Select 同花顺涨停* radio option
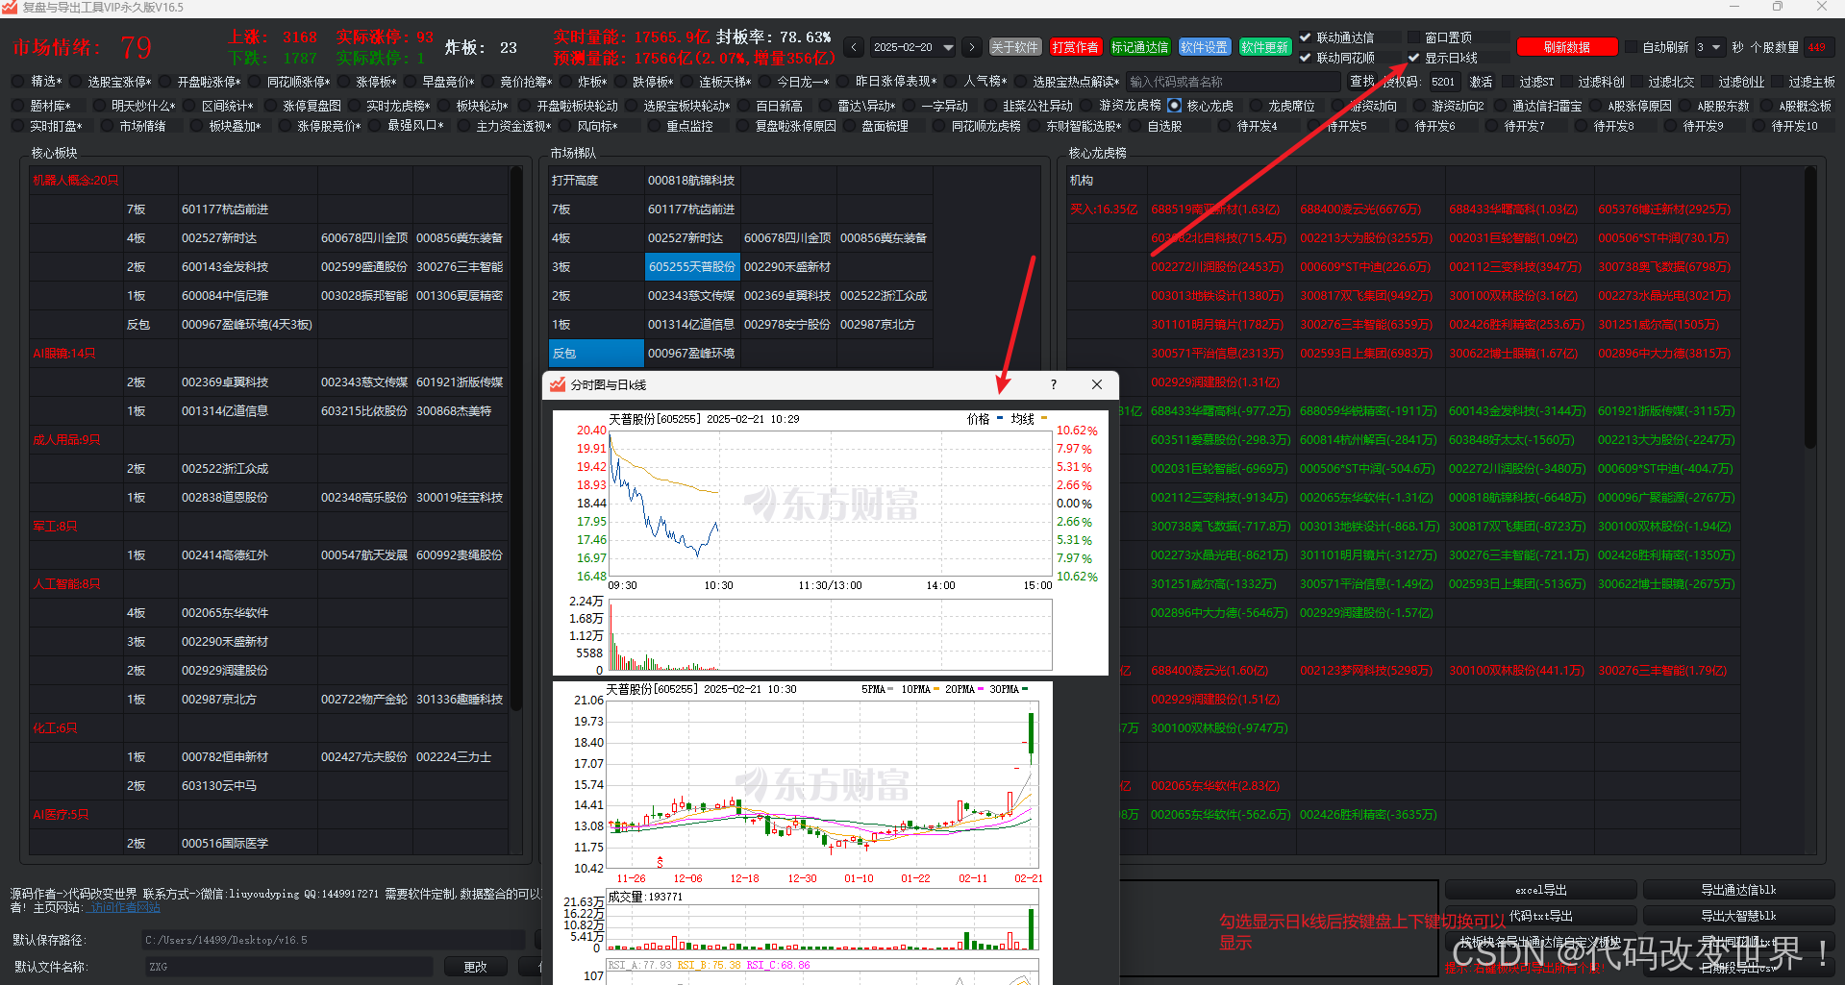 point(254,82)
